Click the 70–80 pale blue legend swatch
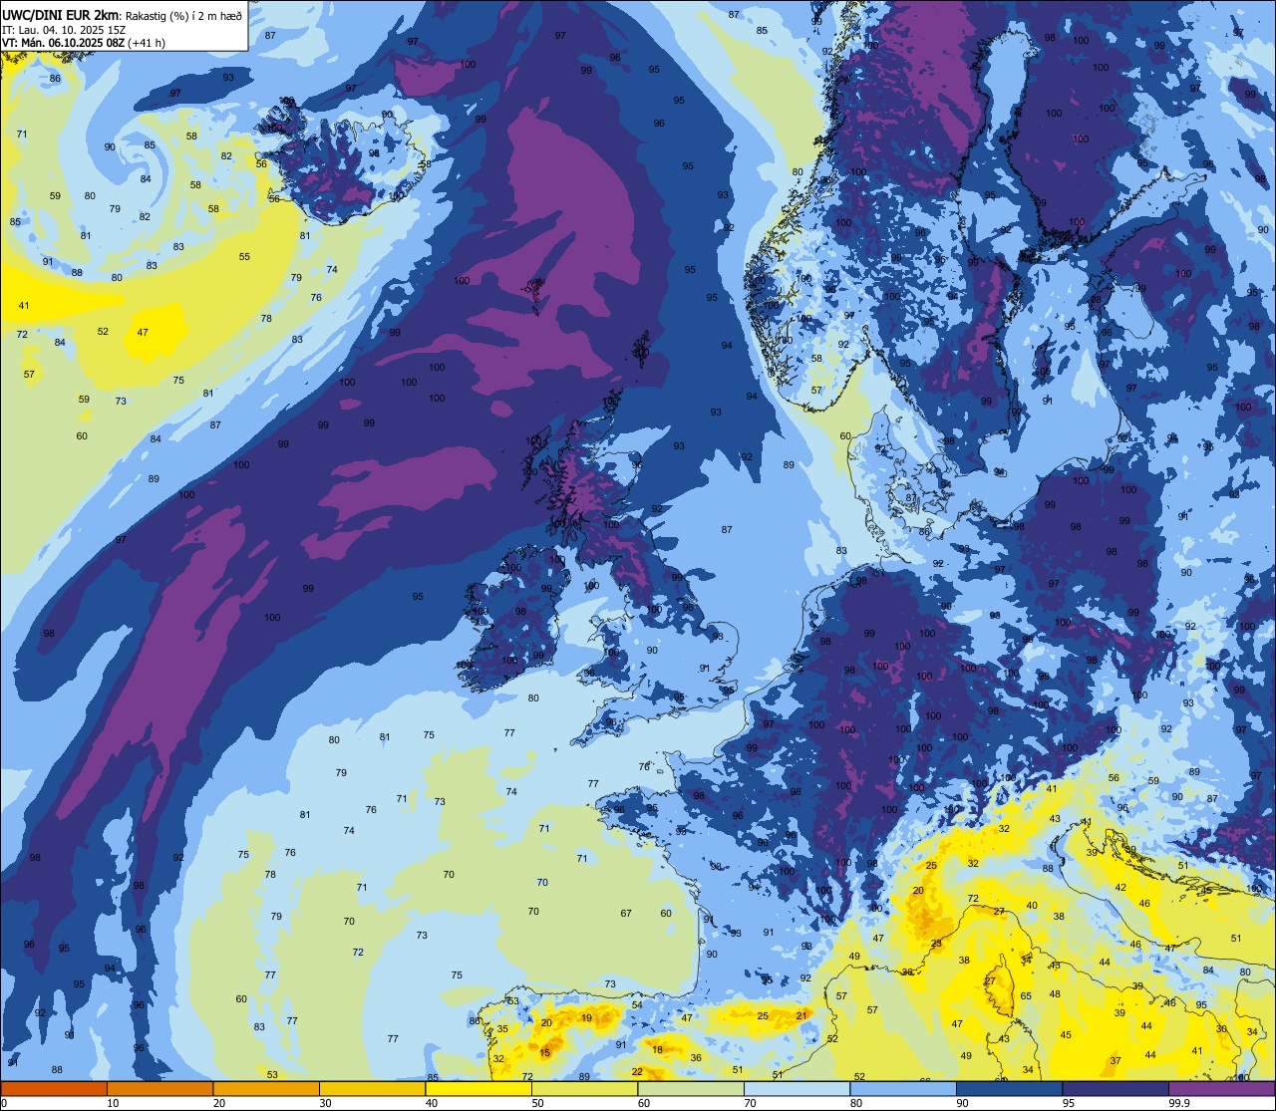The height and width of the screenshot is (1111, 1276). 797,1088
